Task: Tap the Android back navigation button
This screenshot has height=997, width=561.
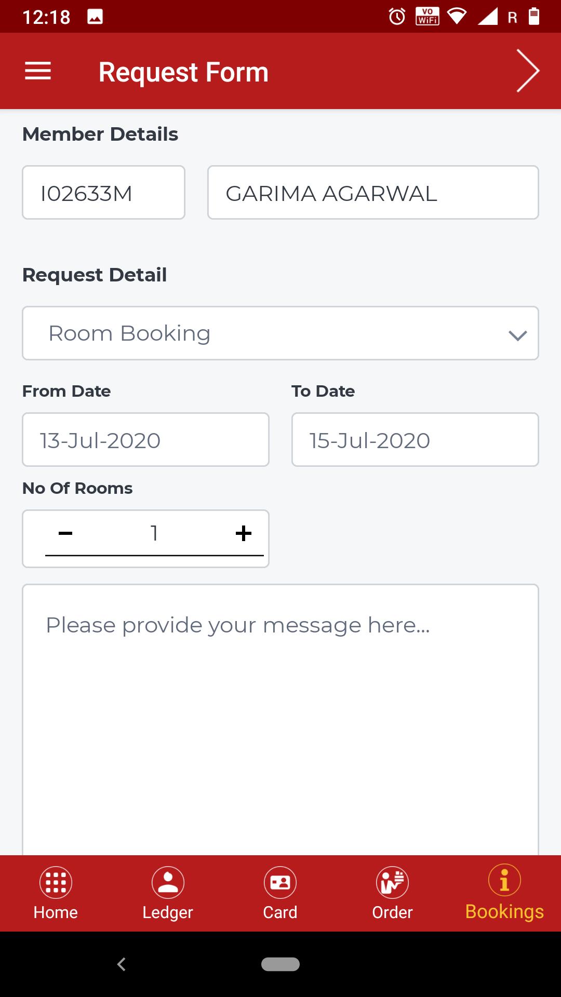Action: point(122,964)
